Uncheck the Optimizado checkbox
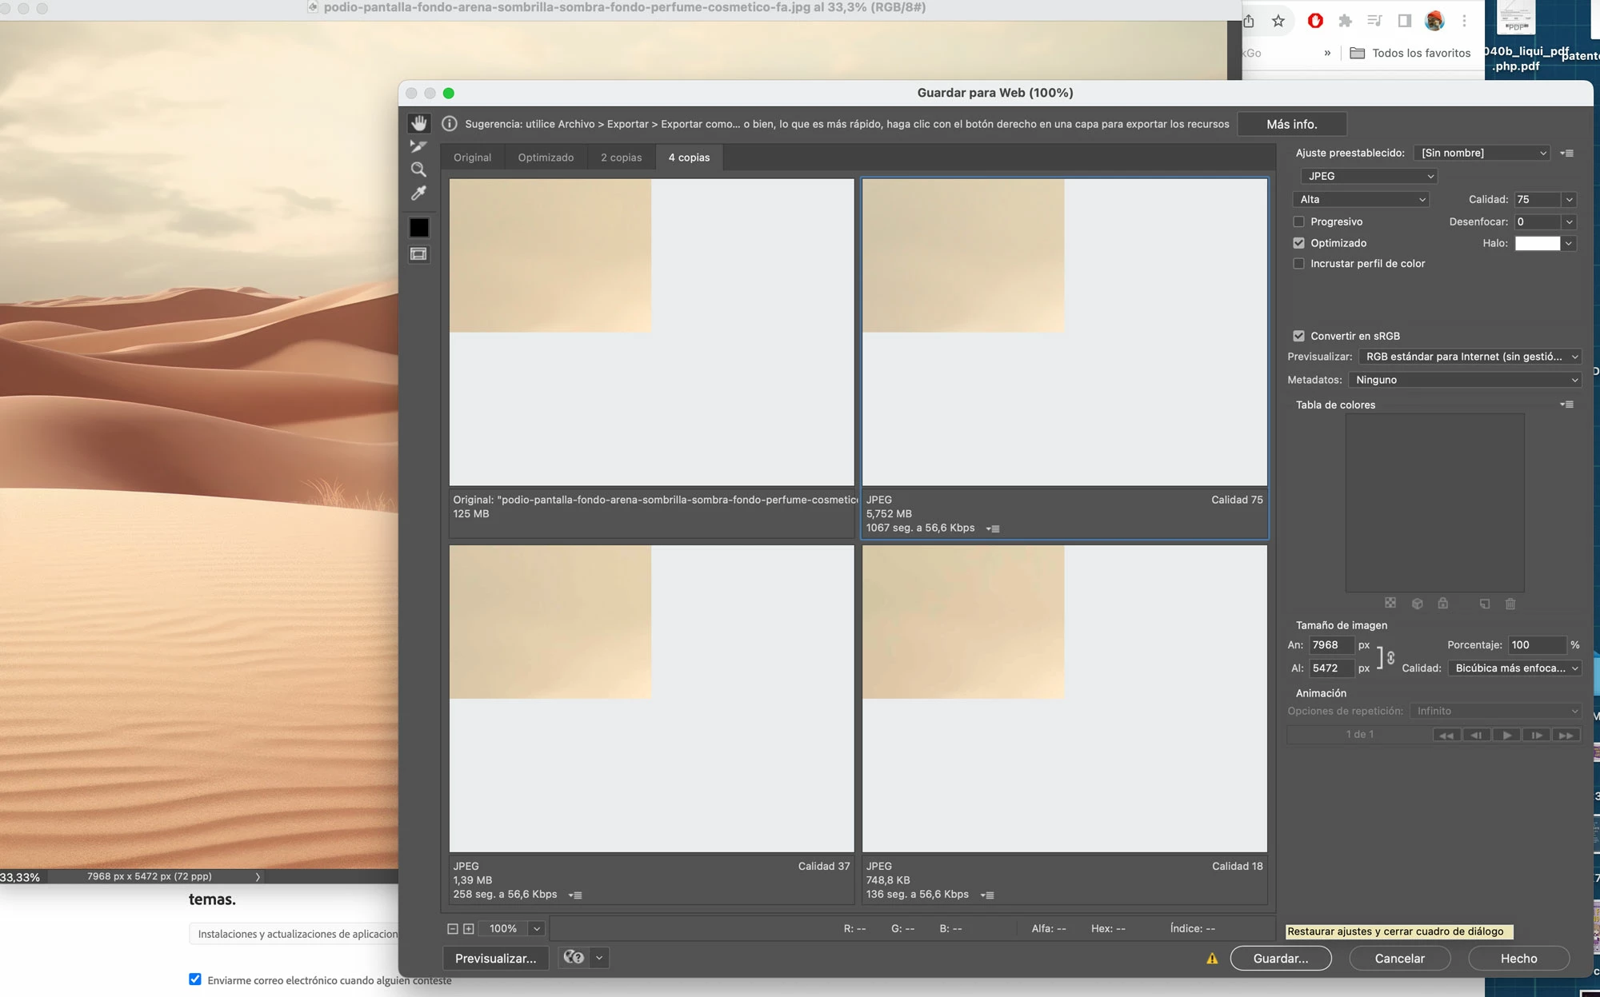The width and height of the screenshot is (1600, 997). (1299, 243)
